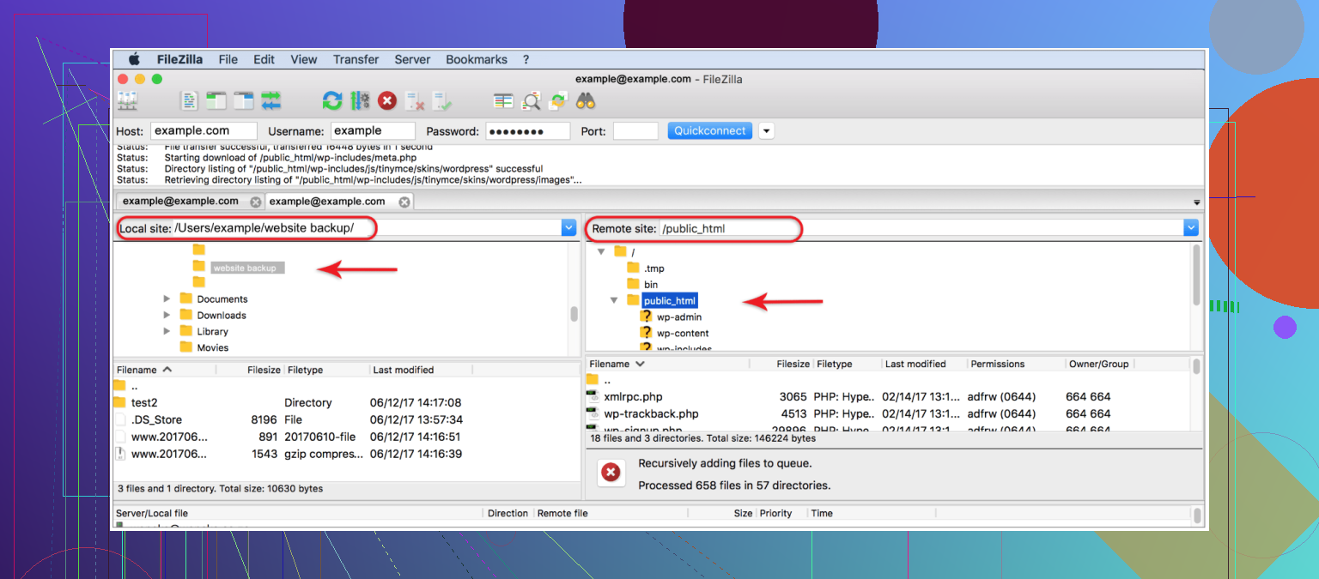Open the Server menu
The image size is (1319, 579).
413,60
